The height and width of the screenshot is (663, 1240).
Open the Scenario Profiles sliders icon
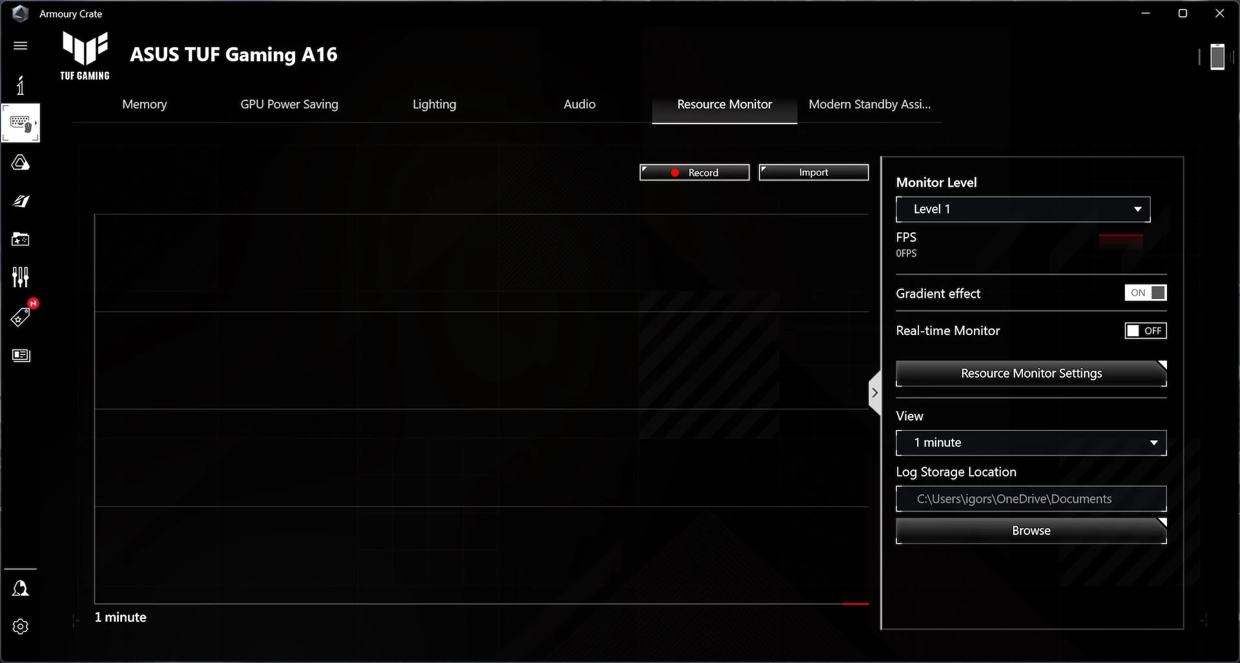tap(21, 278)
